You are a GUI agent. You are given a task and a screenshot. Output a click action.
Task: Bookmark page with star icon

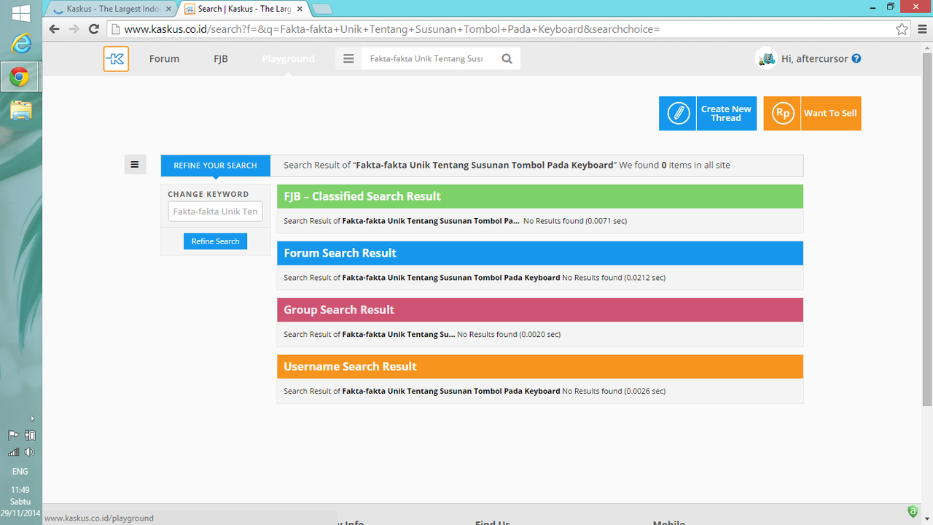click(902, 29)
